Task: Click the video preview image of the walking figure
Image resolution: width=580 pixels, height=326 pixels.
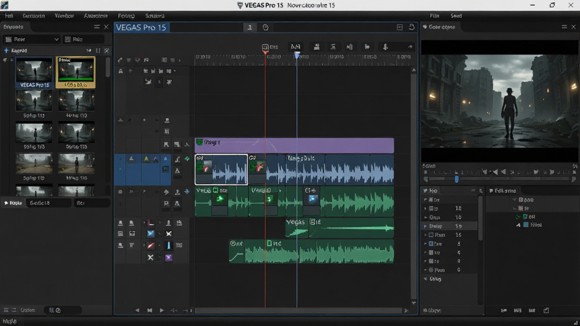Action: [x=500, y=101]
